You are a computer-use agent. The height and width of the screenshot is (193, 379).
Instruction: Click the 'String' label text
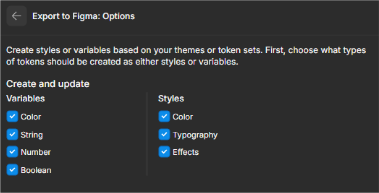(32, 135)
